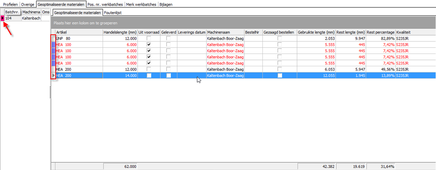Click the pink row indicator of batch 104
The width and height of the screenshot is (436, 170).
(2, 18)
